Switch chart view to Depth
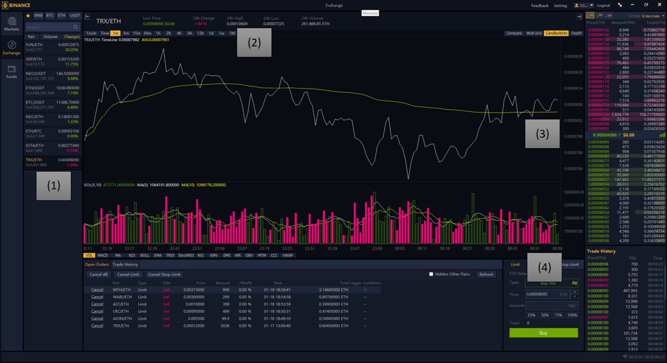This screenshot has height=363, width=667. (x=576, y=33)
